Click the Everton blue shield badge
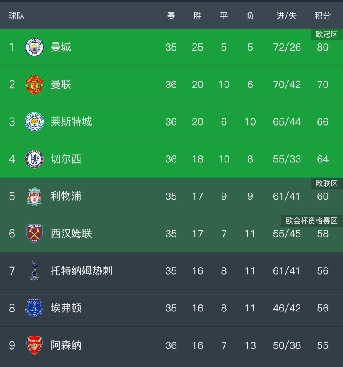 [x=34, y=308]
